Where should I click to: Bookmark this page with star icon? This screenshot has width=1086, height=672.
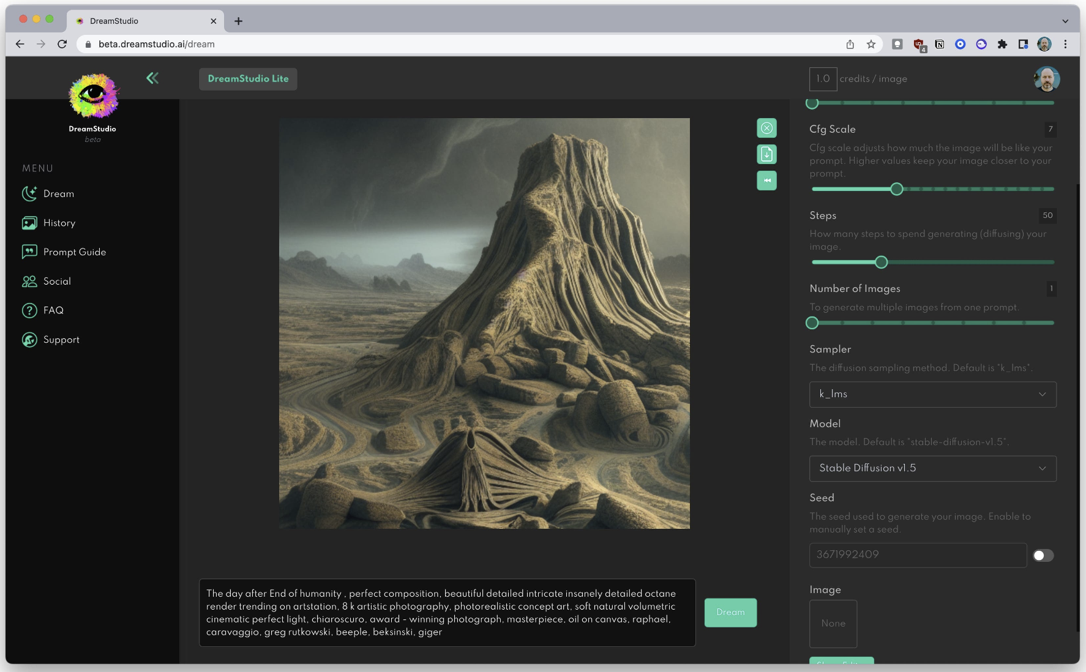[871, 44]
